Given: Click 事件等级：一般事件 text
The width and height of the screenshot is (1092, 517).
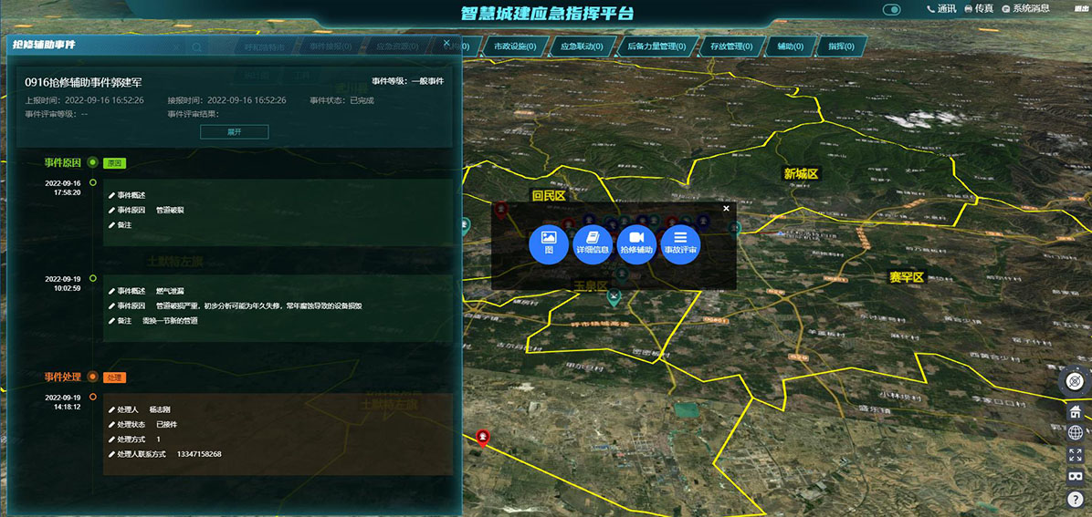Looking at the screenshot, I should tap(408, 81).
